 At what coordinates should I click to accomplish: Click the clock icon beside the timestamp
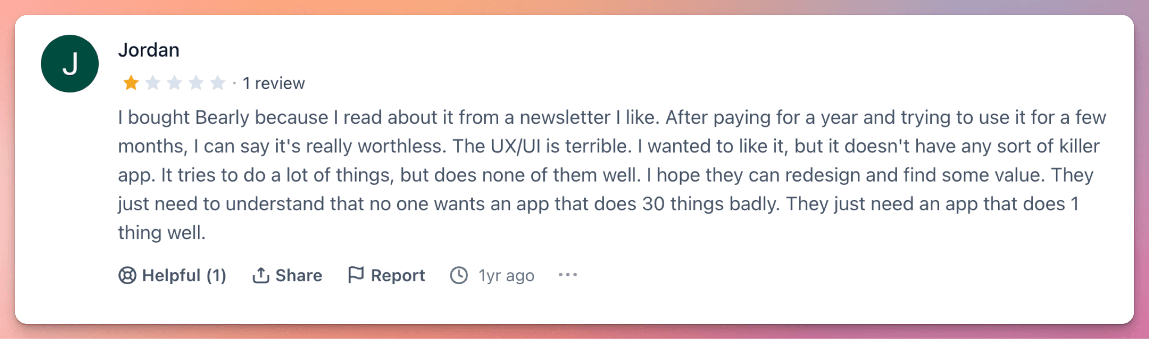pyautogui.click(x=459, y=275)
